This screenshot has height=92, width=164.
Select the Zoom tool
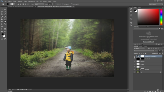tap(5, 31)
